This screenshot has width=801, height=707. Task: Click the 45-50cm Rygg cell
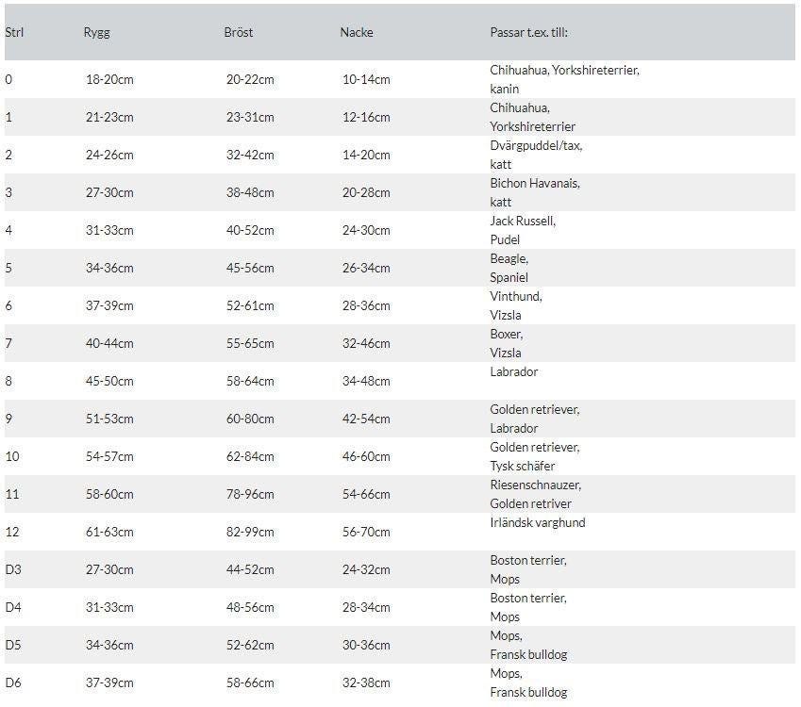(109, 381)
